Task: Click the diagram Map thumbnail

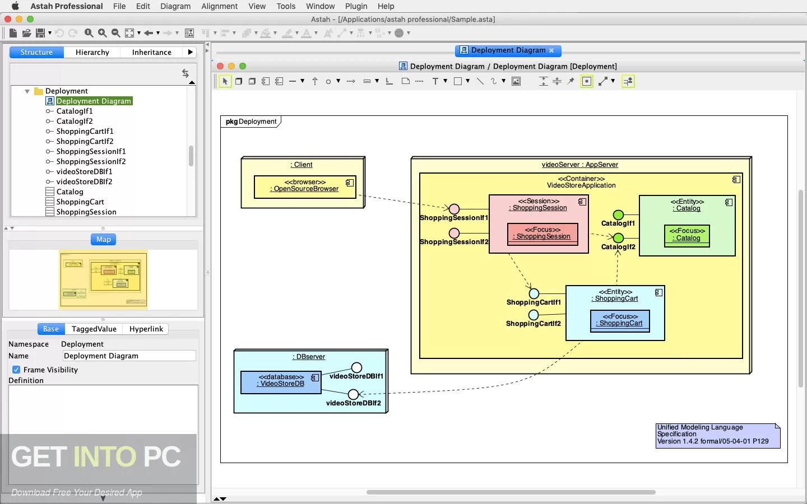Action: tap(103, 279)
